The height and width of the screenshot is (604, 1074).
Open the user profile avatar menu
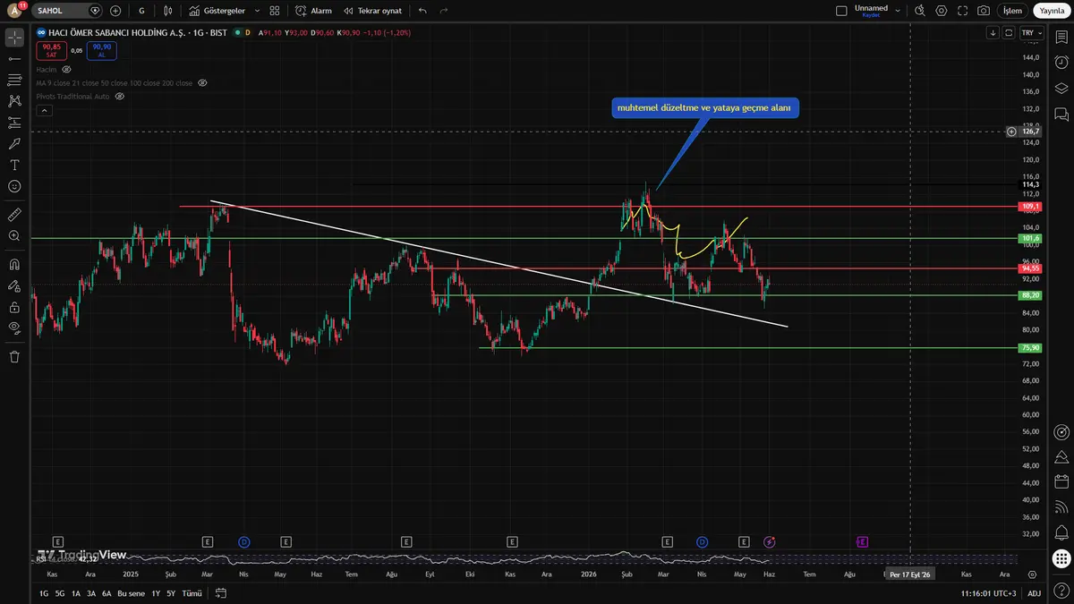13,11
